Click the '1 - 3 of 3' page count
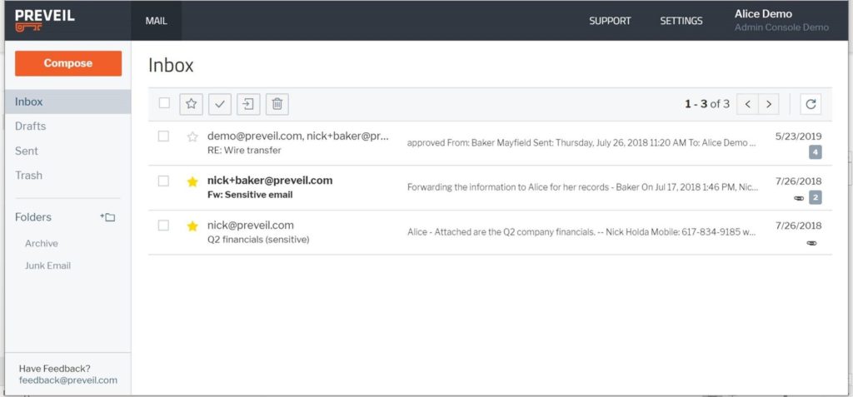The width and height of the screenshot is (853, 397). point(706,104)
